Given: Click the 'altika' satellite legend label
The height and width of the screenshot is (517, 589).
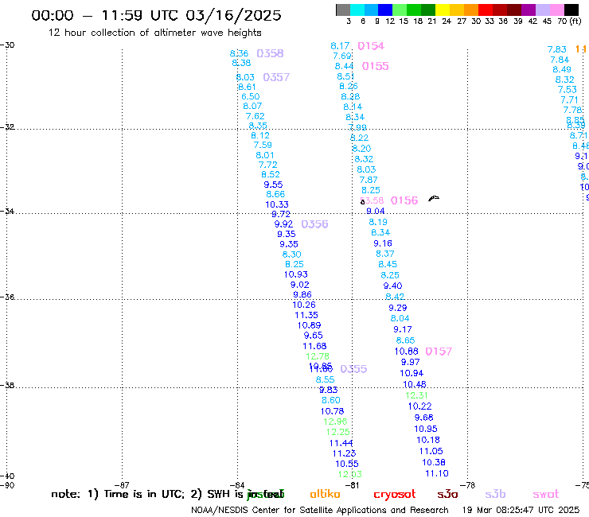Looking at the screenshot, I should [325, 494].
